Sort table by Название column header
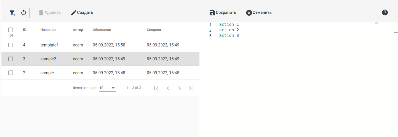Screen dimensions: 398x137 point(48,30)
